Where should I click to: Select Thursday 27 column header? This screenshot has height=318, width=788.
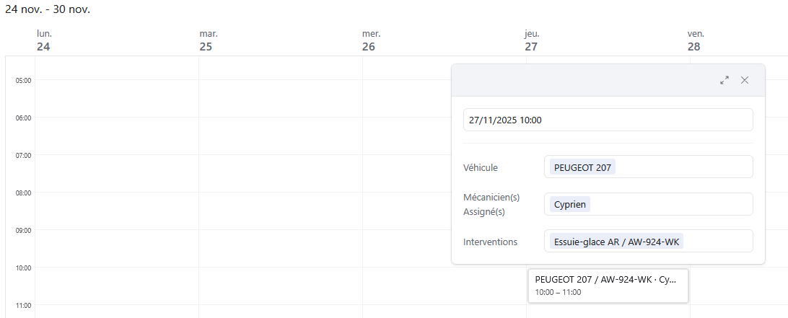pos(533,40)
